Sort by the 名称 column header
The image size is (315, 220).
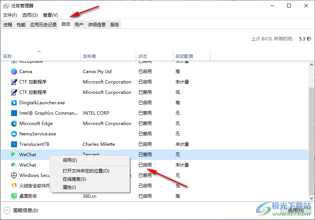(x=40, y=55)
